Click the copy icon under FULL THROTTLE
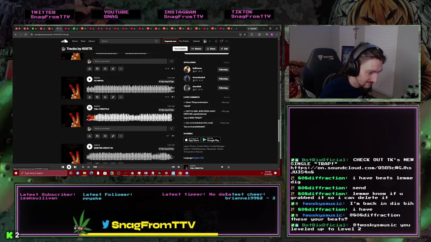431x242 pixels. pos(97,136)
